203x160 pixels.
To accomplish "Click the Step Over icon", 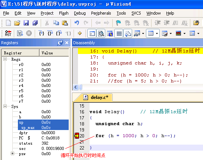I will [50, 33].
